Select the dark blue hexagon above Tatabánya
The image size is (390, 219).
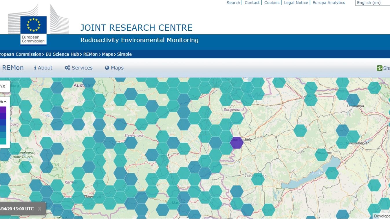coord(353,100)
